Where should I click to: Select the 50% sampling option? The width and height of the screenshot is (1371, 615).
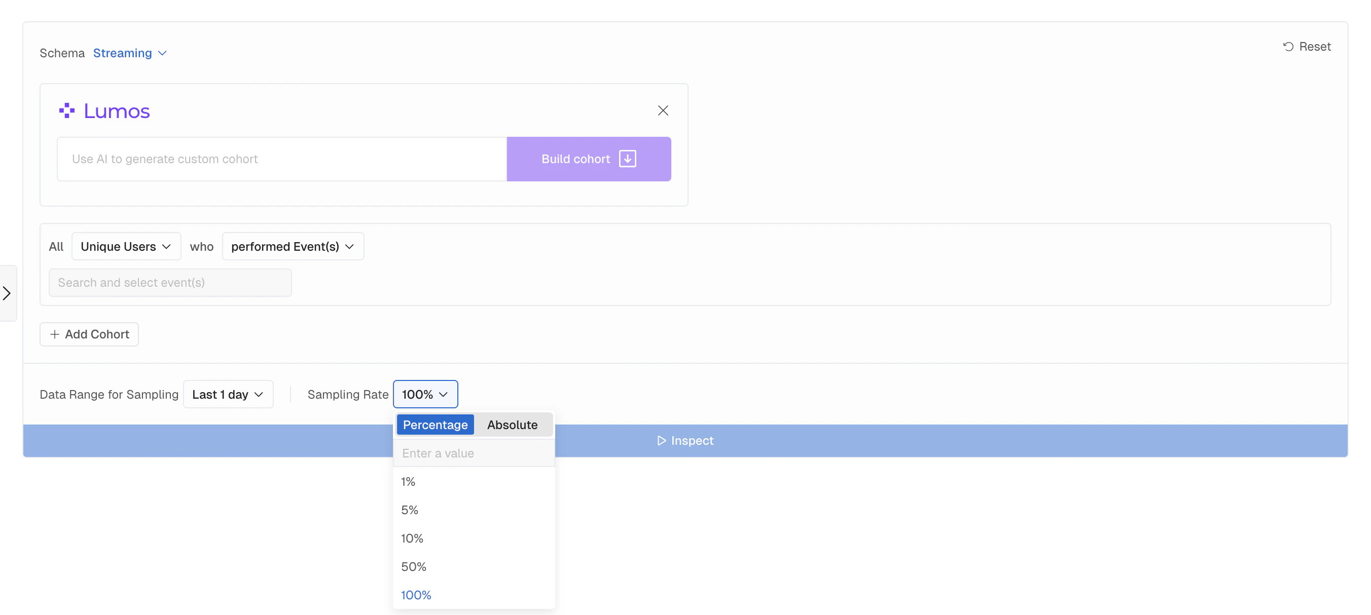(x=414, y=567)
